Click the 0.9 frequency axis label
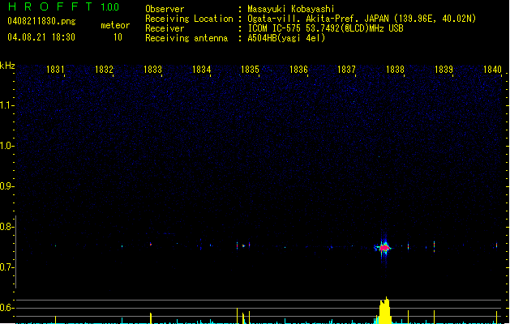The height and width of the screenshot is (324, 510). point(7,187)
